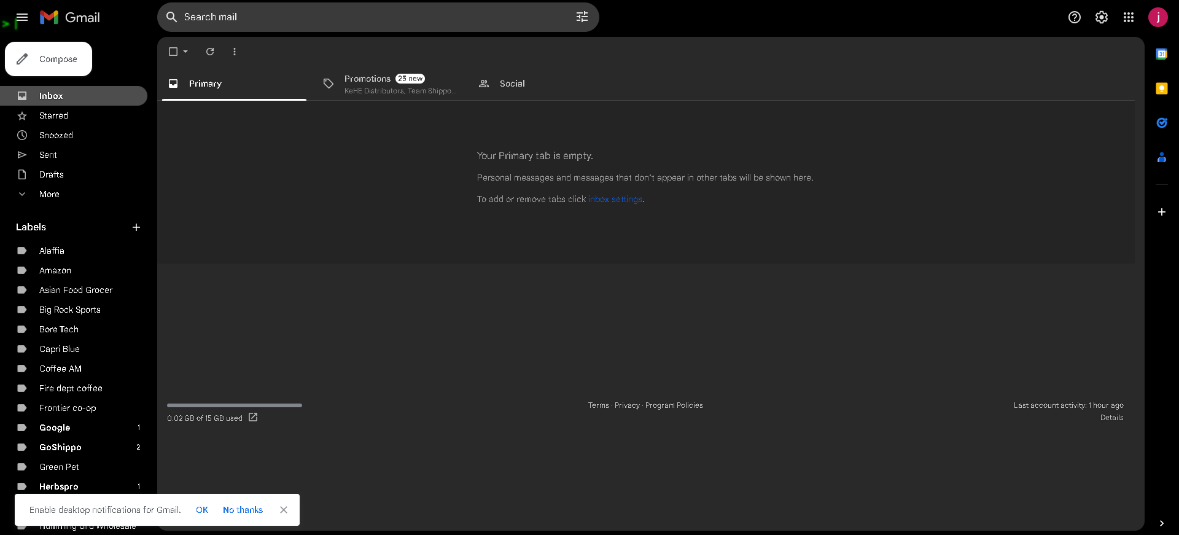Close the desktop notifications prompt
Screen dimensions: 1179x535
[x=284, y=510]
